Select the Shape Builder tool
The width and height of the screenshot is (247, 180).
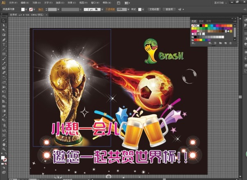[4, 97]
